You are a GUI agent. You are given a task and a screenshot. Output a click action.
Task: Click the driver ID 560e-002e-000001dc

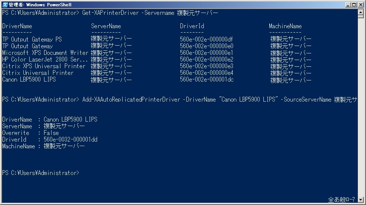[207, 80]
